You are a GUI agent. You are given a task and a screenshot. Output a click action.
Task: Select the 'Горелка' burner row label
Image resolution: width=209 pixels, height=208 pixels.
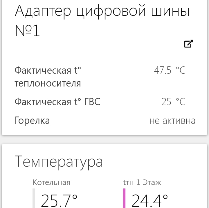click(32, 121)
